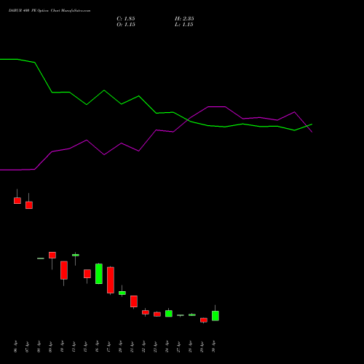
Task: Click the high value "H: 2.35"
Action: point(184,19)
